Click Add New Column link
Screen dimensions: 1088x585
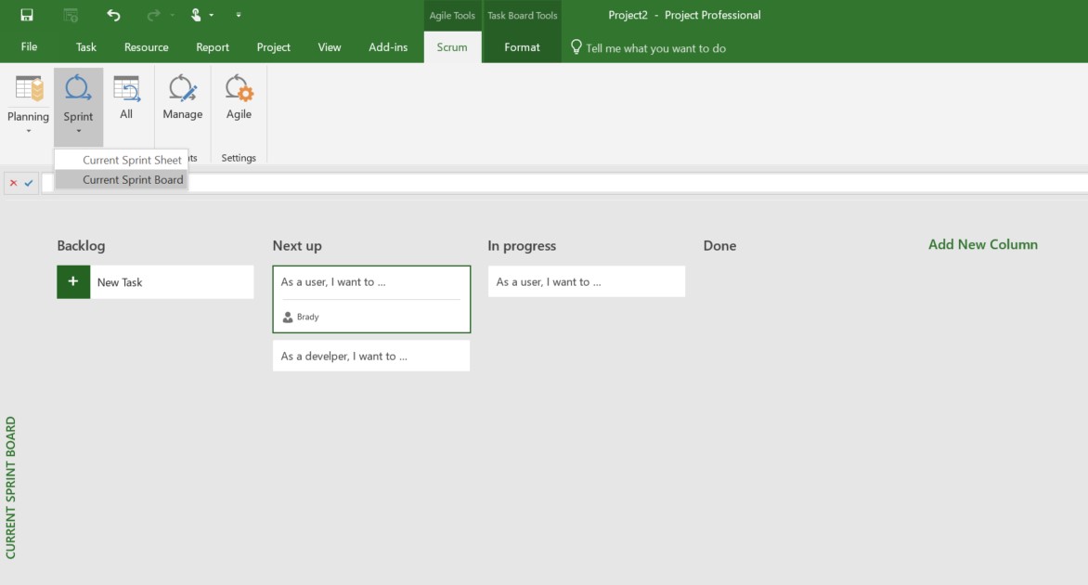tap(982, 244)
